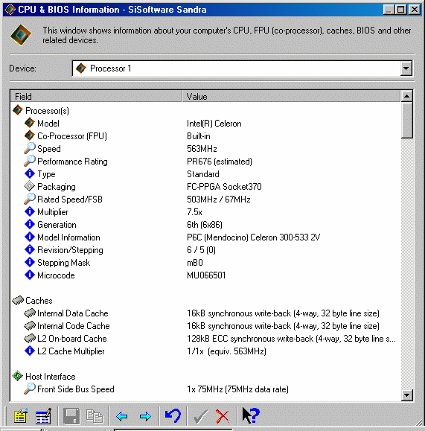Click the L2 Cache Multiplier info icon
425x431 pixels.
pyautogui.click(x=30, y=351)
